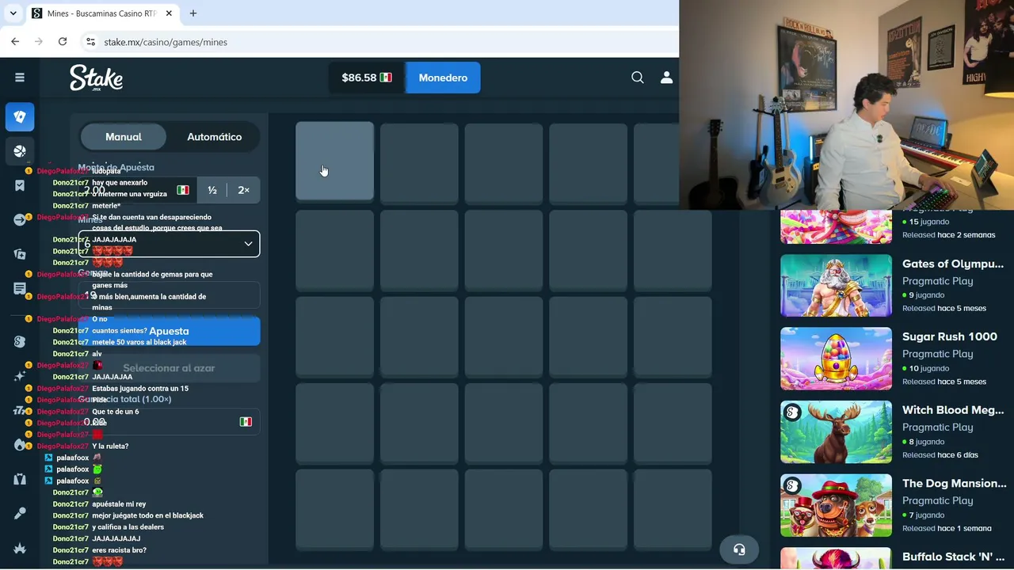Open the Sugar Rush 1000 title link
This screenshot has height=570, width=1014.
pos(950,336)
